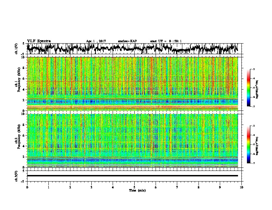The height and width of the screenshot is (210, 272).
Task: Click the "9" tick on the time axis
Action: [x=220, y=187]
